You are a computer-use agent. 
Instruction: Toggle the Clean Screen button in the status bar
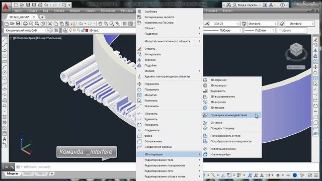tap(310, 175)
